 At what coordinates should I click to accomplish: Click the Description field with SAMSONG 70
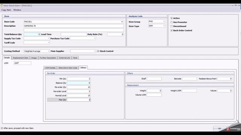tap(74, 26)
